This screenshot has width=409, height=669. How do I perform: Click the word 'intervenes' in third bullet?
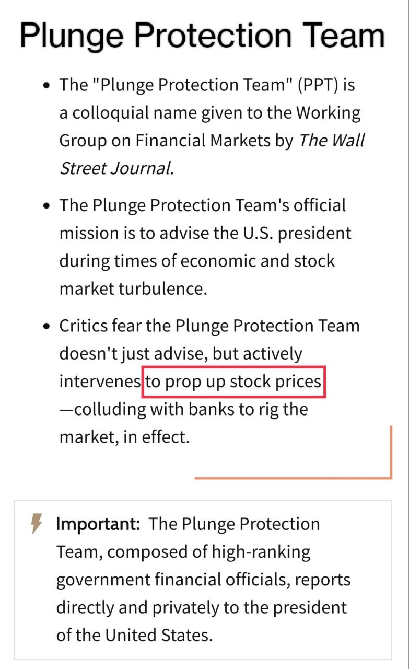(x=99, y=382)
